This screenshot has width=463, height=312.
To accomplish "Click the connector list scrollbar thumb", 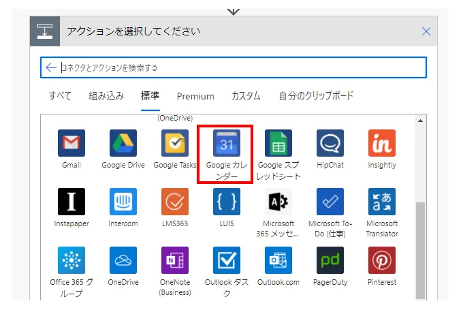I will point(420,251).
